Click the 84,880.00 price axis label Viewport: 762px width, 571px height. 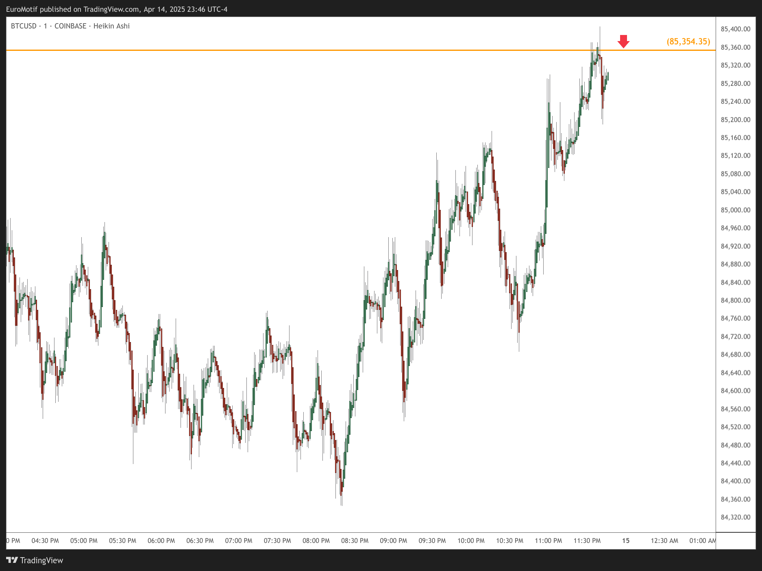pyautogui.click(x=736, y=264)
